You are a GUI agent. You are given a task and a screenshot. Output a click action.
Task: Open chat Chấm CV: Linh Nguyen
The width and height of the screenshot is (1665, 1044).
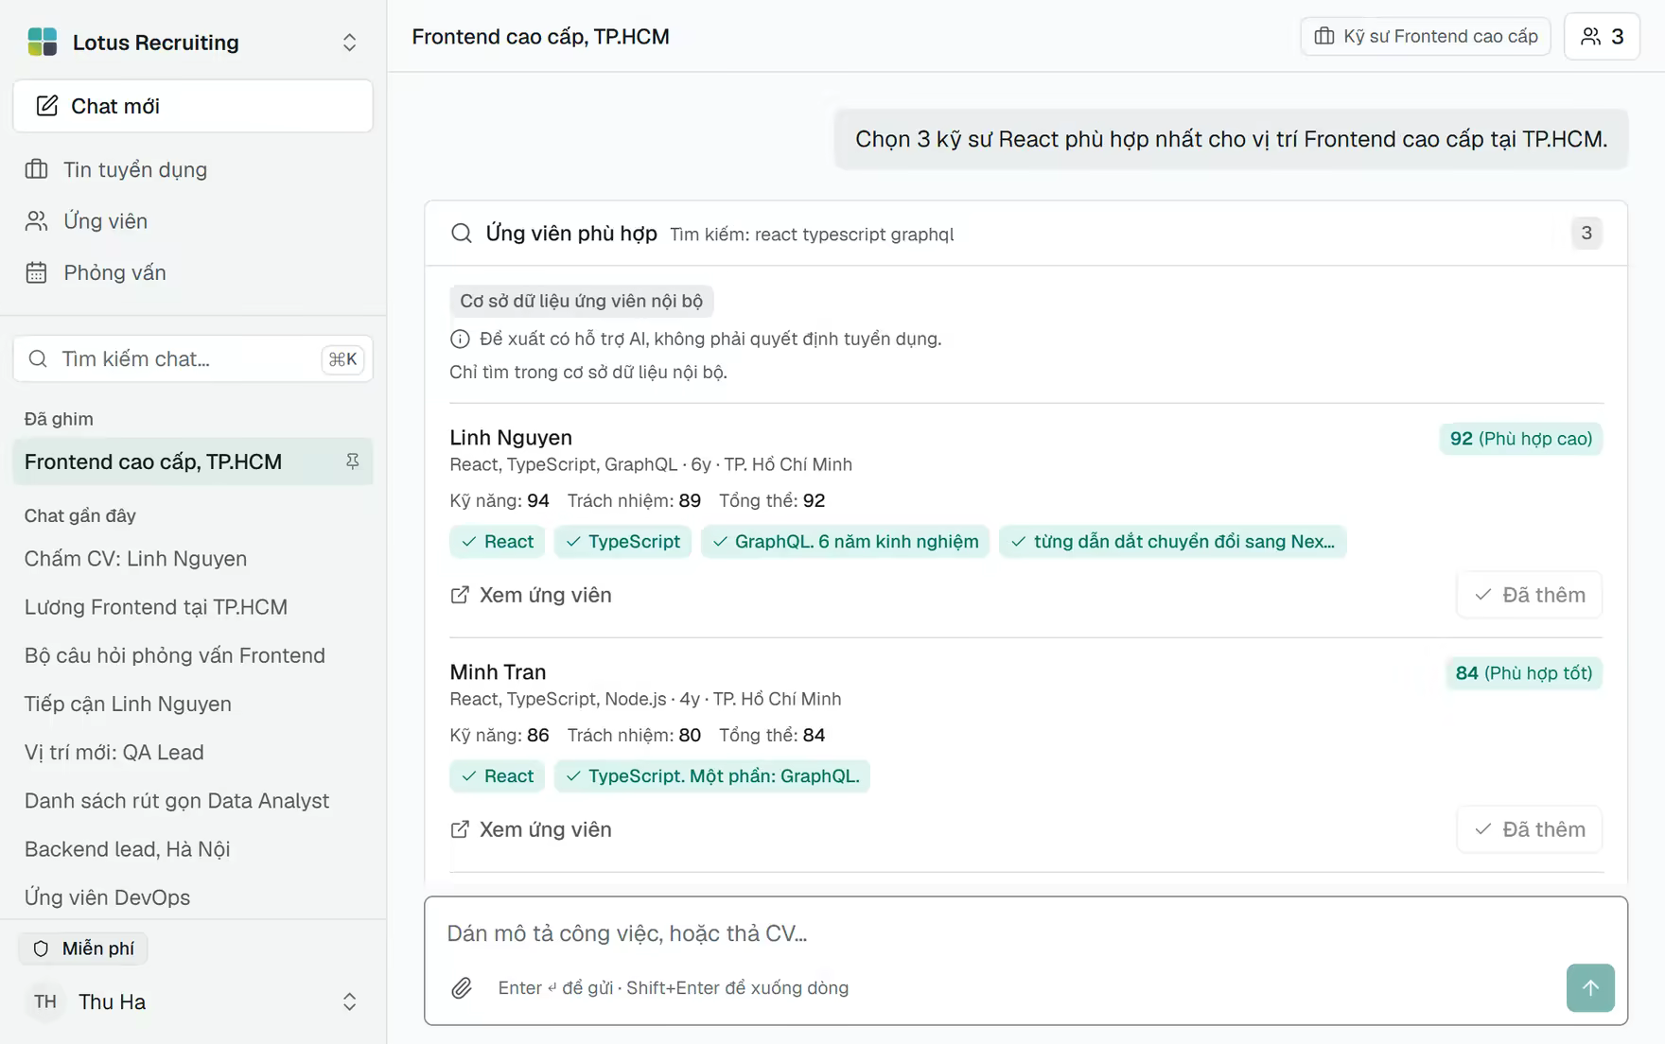tap(193, 559)
